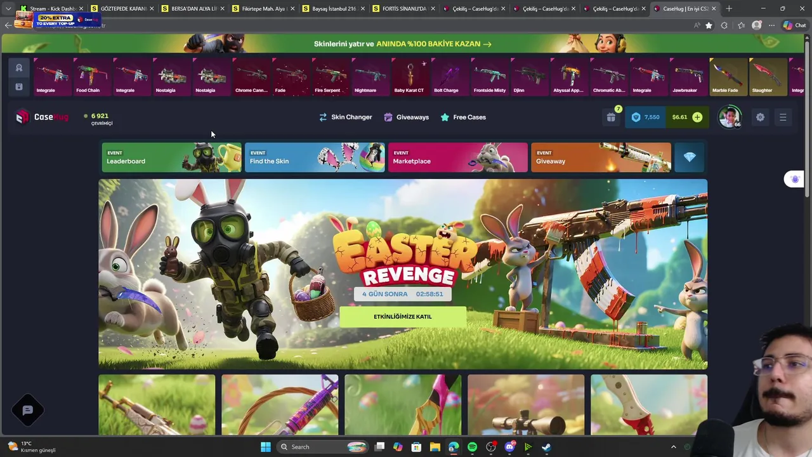812x457 pixels.
Task: Click the Bolt Charge skin drop
Action: (449, 76)
